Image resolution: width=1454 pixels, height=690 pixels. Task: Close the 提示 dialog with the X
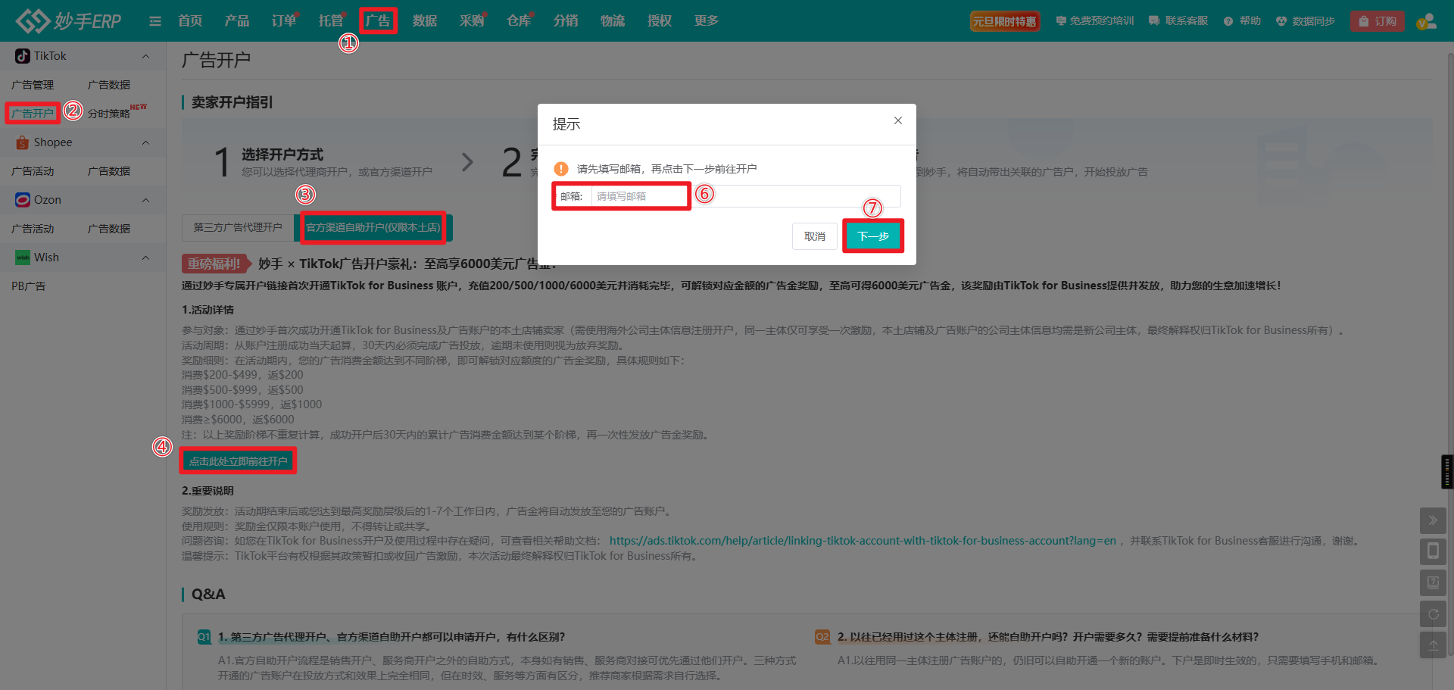(898, 120)
